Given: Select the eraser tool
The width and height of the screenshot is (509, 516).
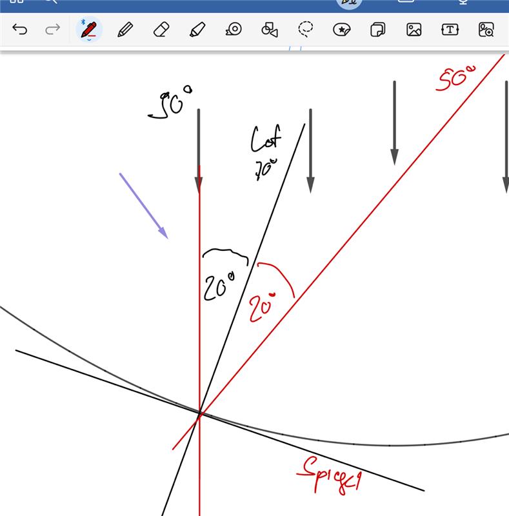Looking at the screenshot, I should [x=161, y=30].
